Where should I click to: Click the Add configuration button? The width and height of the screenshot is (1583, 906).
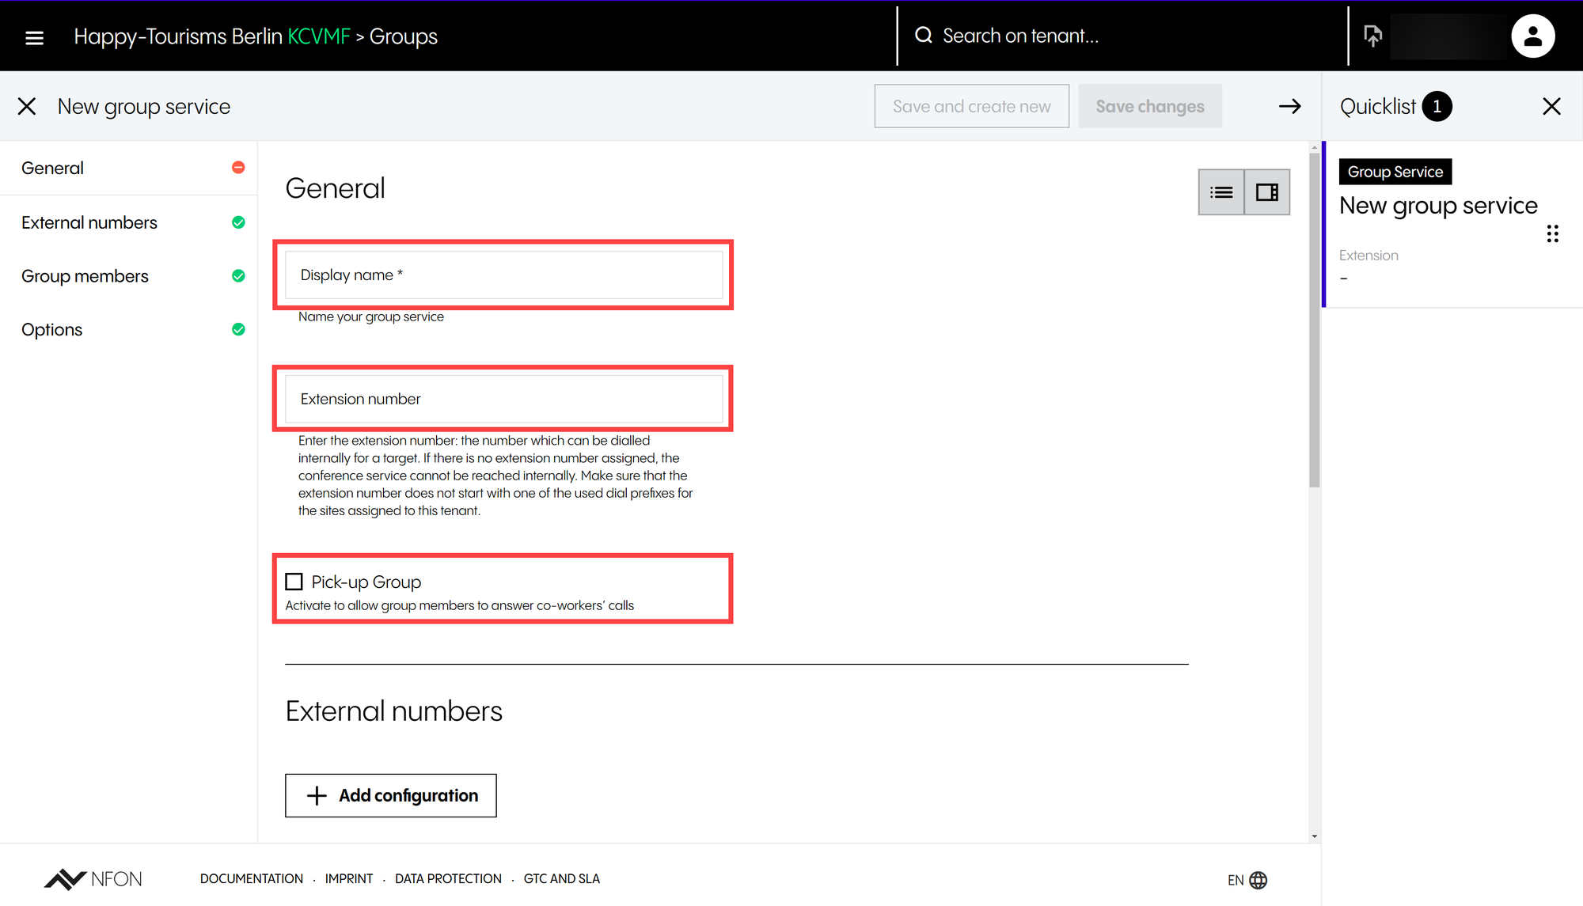[x=391, y=795]
